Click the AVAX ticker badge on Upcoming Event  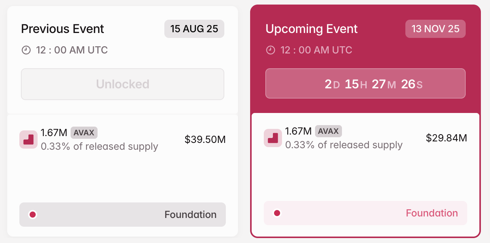tap(328, 131)
